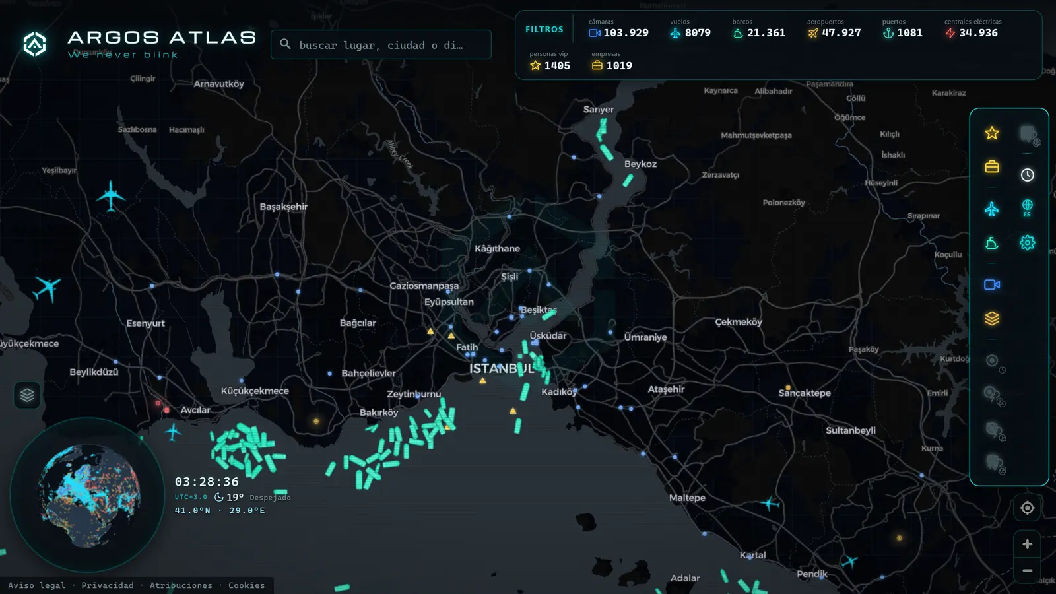Click the FILTROS label
The height and width of the screenshot is (594, 1056).
click(x=544, y=30)
